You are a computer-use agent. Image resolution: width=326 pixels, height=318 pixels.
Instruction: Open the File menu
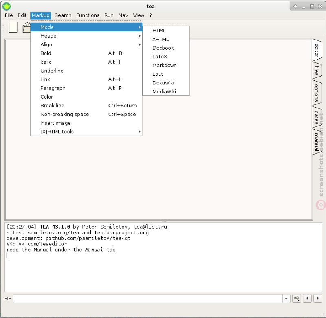pyautogui.click(x=9, y=15)
